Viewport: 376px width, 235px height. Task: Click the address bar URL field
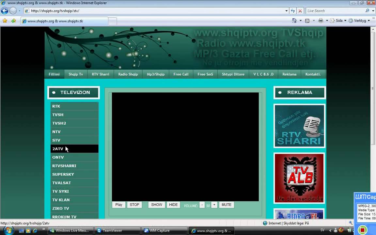coord(154,11)
